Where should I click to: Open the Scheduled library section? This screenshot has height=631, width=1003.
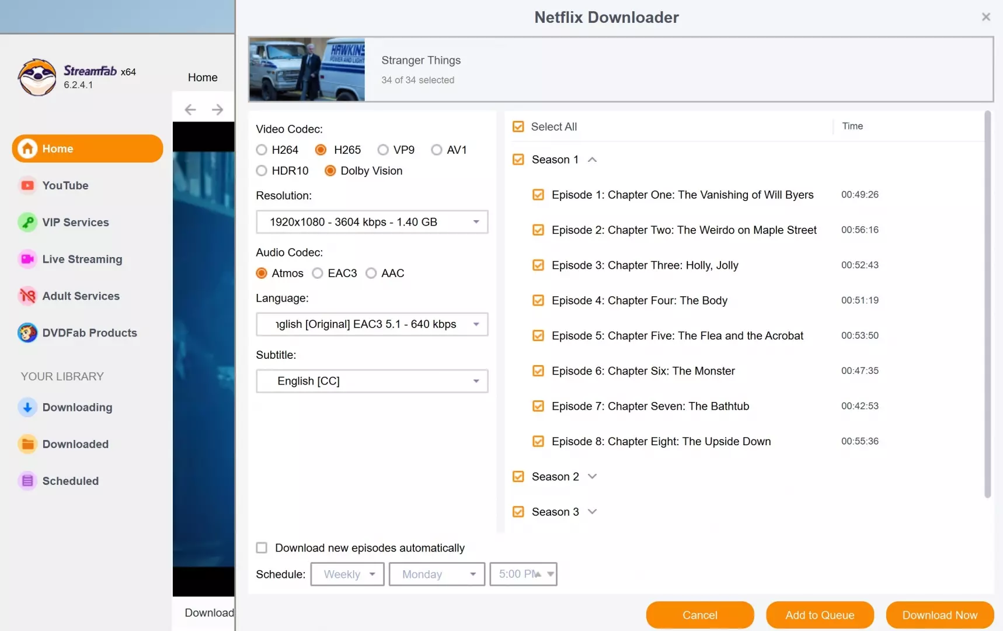[70, 481]
